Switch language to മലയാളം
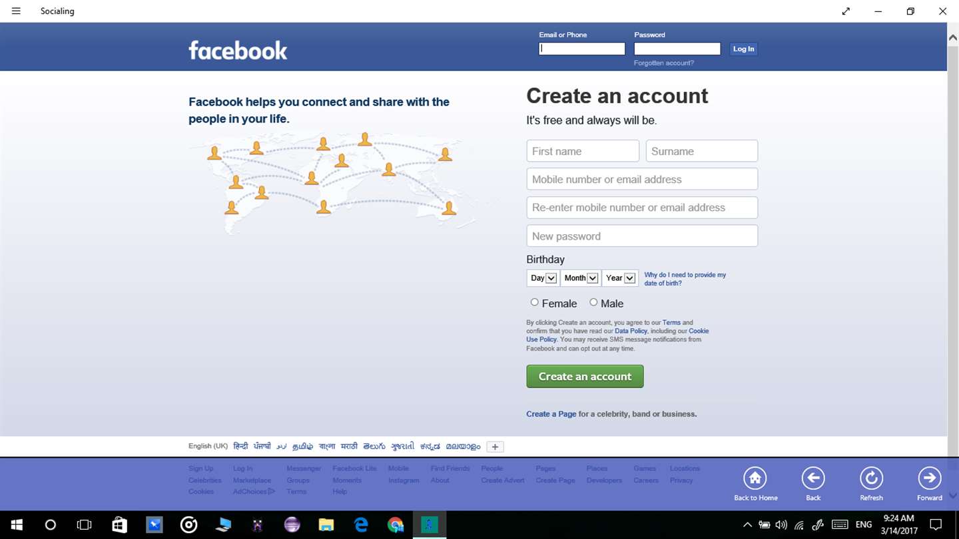959x539 pixels. pyautogui.click(x=463, y=447)
